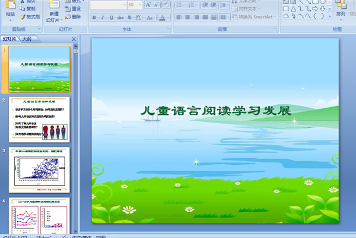The image size is (356, 238).
Task: Switch to the 大纲 outline tab
Action: point(27,38)
